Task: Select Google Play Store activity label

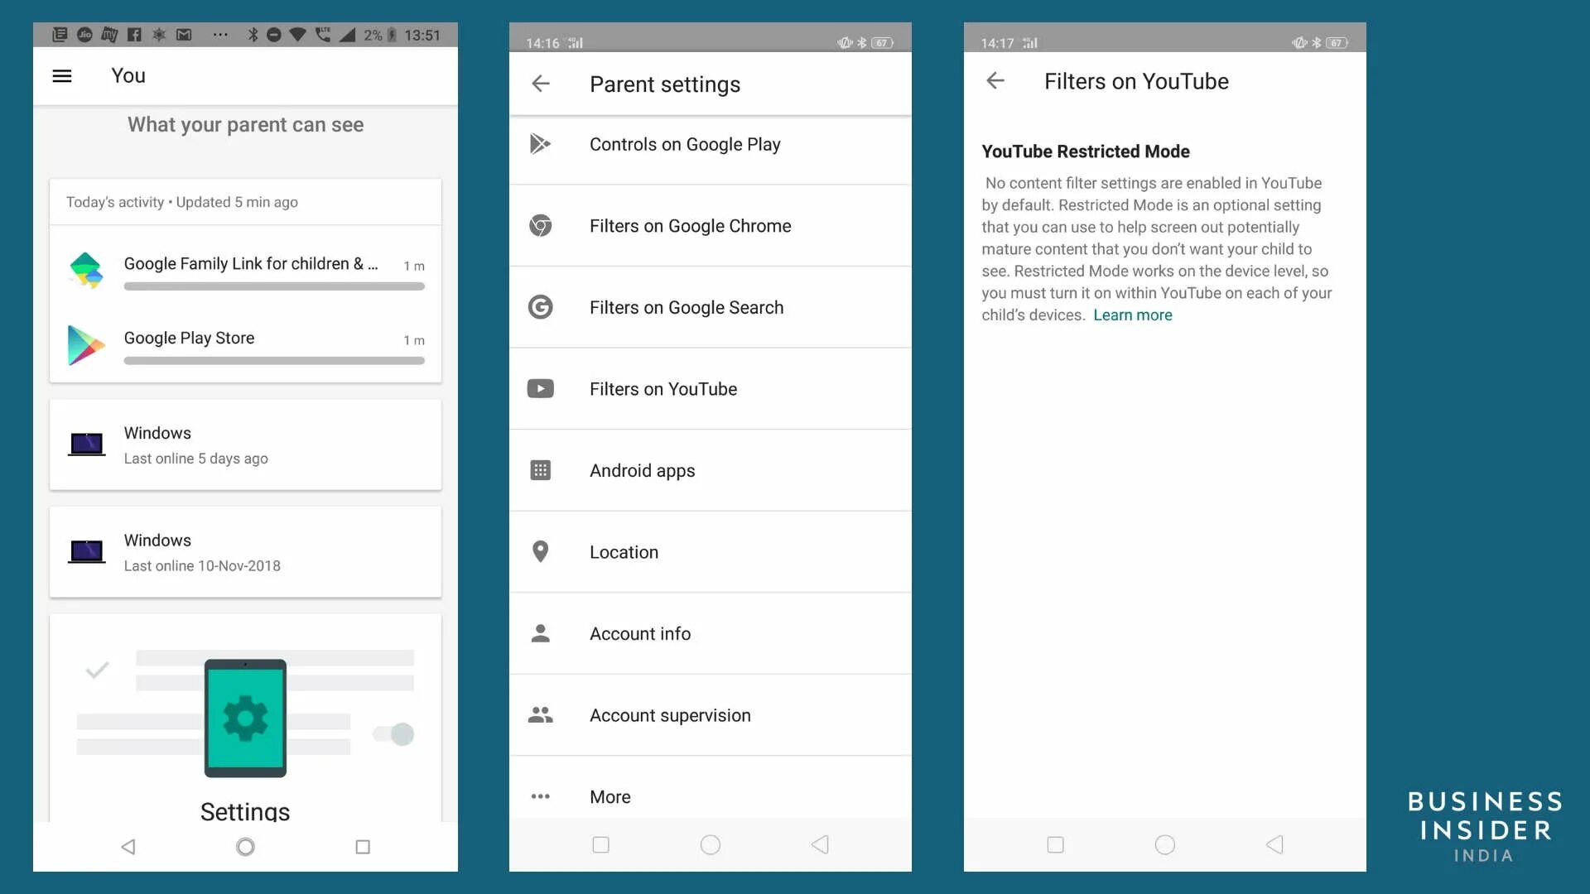Action: click(x=189, y=338)
